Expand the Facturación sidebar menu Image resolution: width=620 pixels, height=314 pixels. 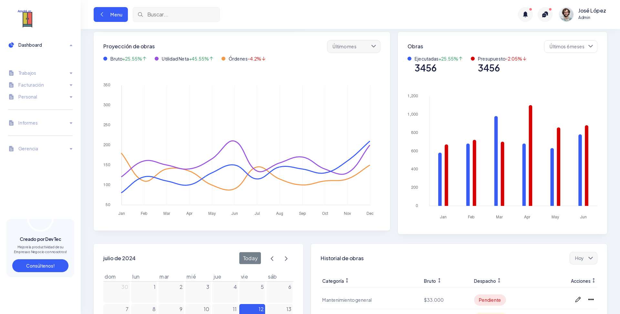40,85
